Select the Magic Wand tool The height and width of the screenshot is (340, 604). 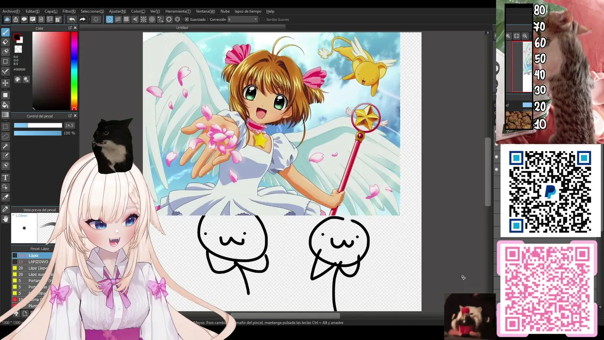(6, 146)
